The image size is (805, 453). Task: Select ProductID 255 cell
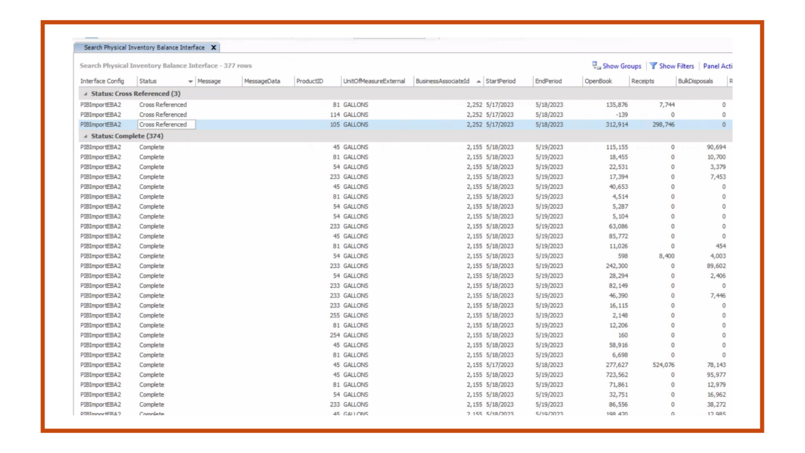pyautogui.click(x=335, y=316)
